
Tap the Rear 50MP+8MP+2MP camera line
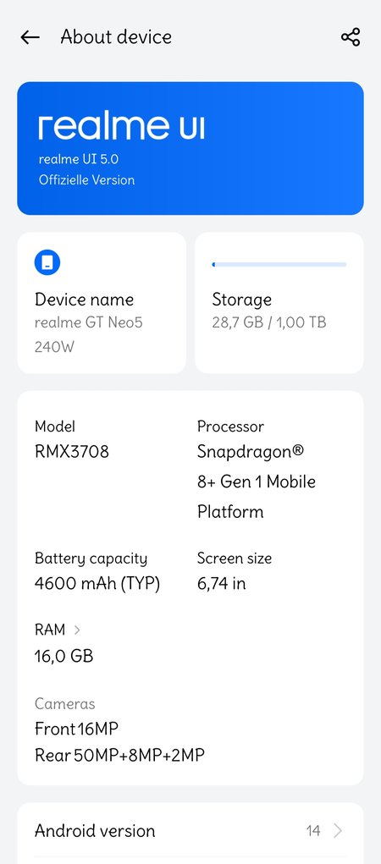click(119, 755)
